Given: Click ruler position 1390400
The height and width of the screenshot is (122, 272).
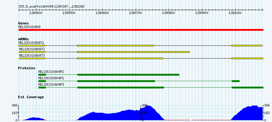Looking at the screenshot, I should pyautogui.click(x=36, y=13).
